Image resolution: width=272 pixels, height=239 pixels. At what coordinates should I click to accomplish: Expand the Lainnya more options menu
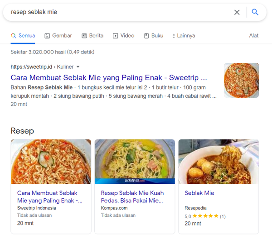point(184,36)
